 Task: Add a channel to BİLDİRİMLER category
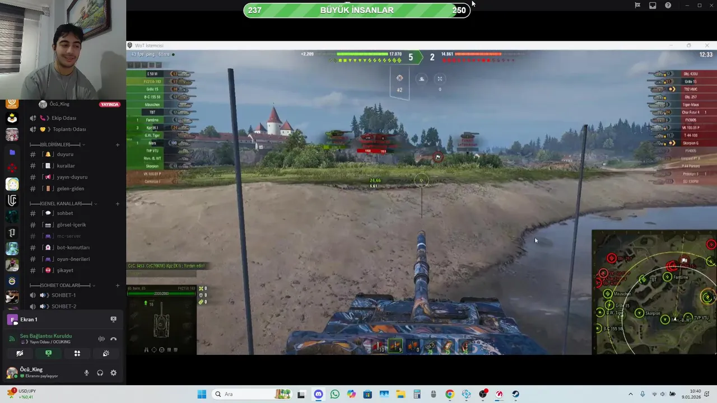(118, 145)
